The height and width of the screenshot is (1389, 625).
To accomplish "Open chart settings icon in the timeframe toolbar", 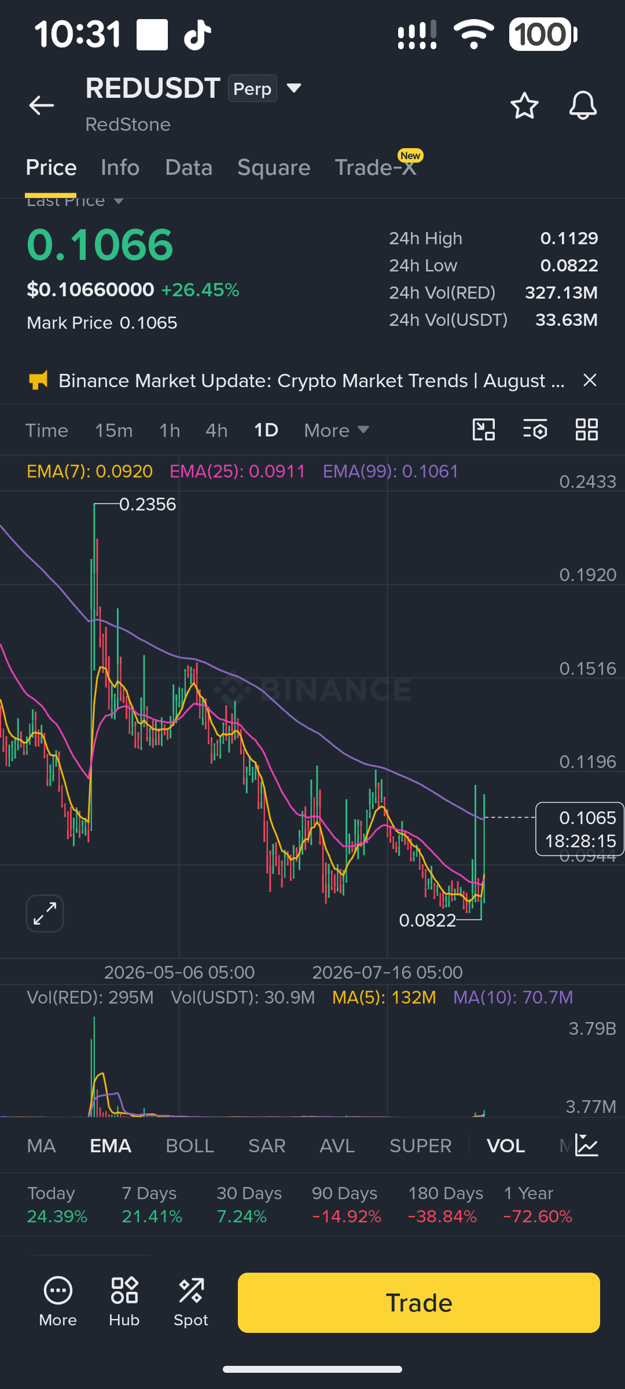I will coord(535,430).
